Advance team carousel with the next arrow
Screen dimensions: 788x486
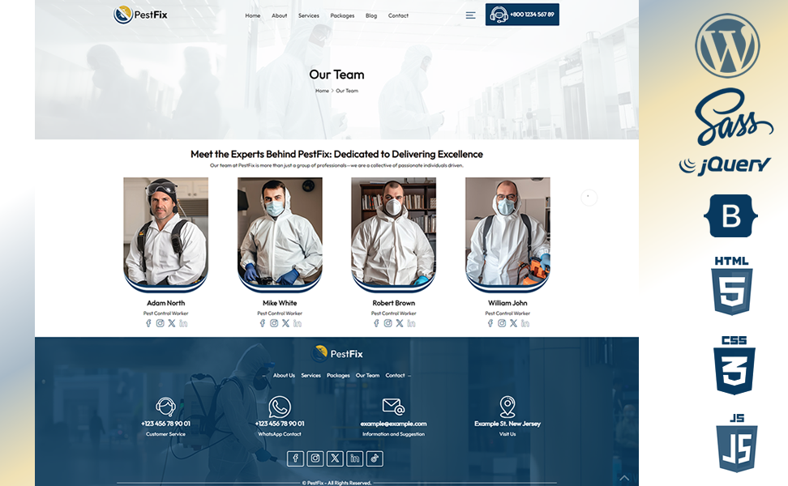(589, 197)
